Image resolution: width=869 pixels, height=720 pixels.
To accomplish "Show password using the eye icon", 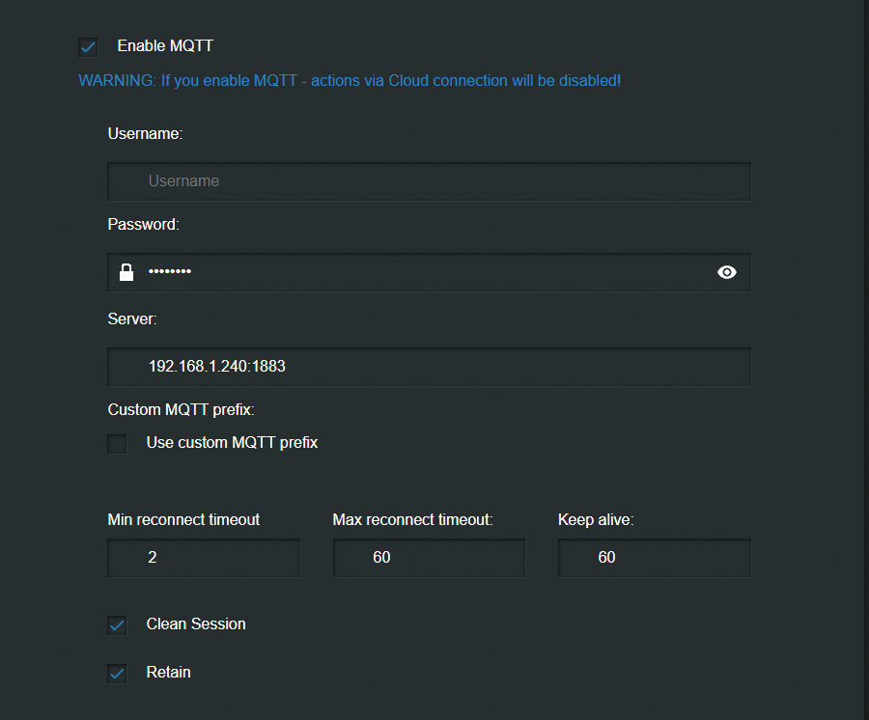I will pyautogui.click(x=727, y=273).
